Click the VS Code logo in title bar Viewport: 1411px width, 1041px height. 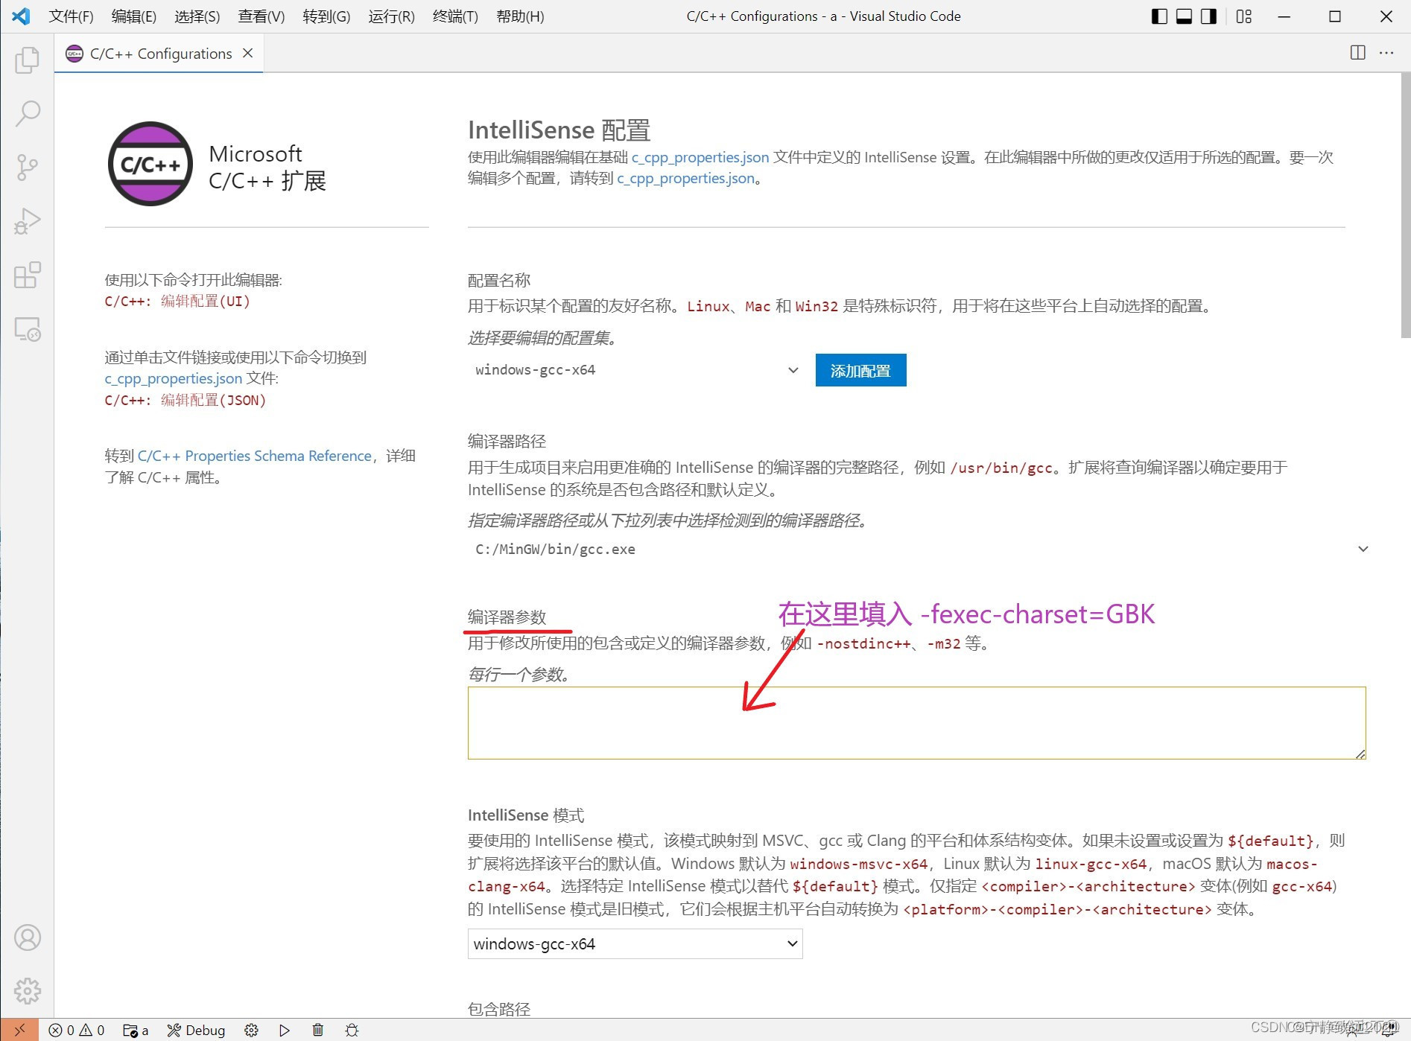pyautogui.click(x=21, y=16)
